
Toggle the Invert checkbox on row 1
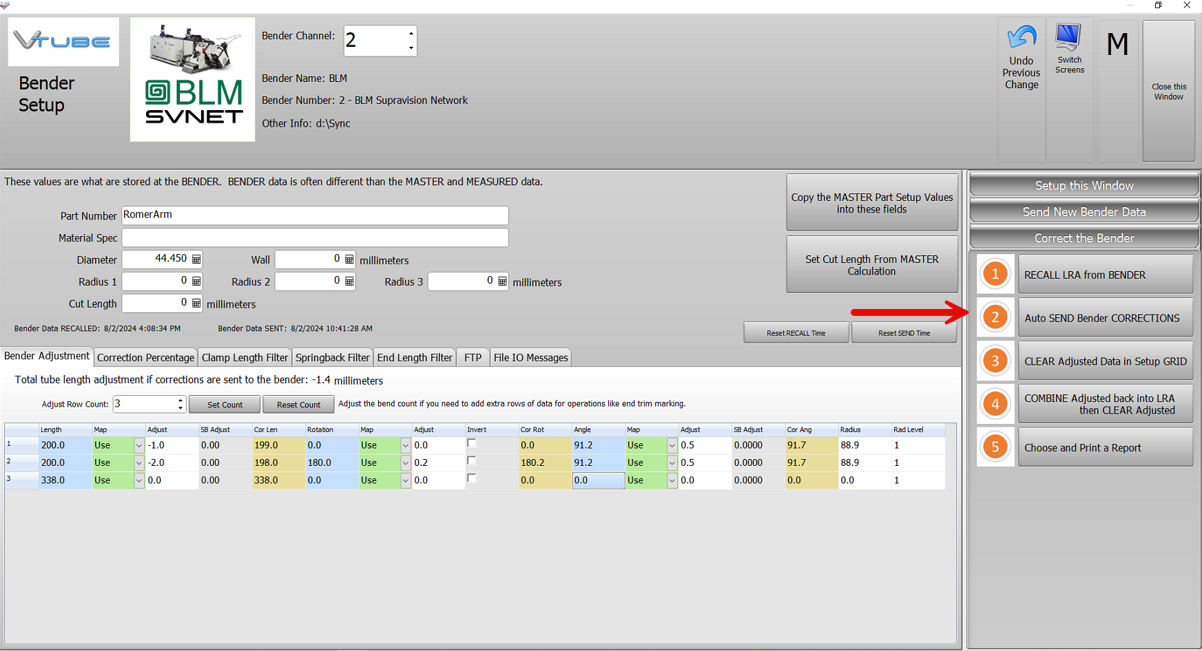click(472, 444)
